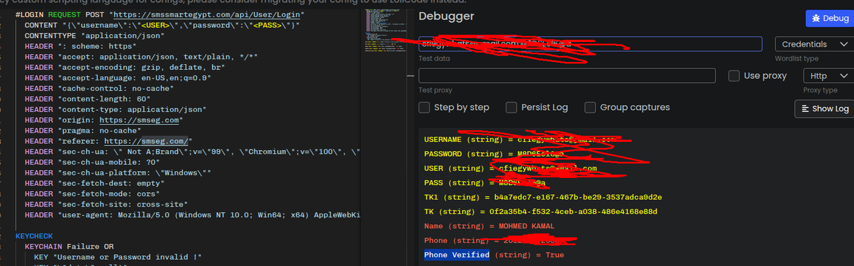The height and width of the screenshot is (266, 854).
Task: Select the ": scheme: https" header line
Action: click(81, 47)
